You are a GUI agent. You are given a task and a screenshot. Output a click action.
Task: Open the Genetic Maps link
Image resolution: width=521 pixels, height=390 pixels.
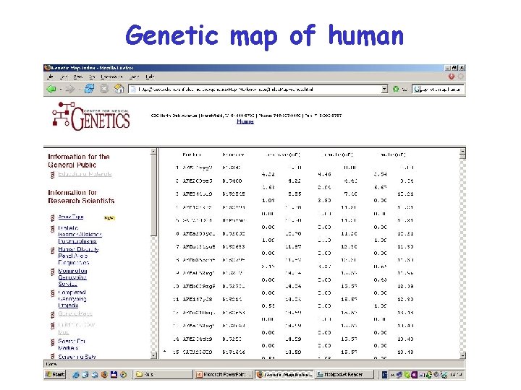pyautogui.click(x=75, y=313)
